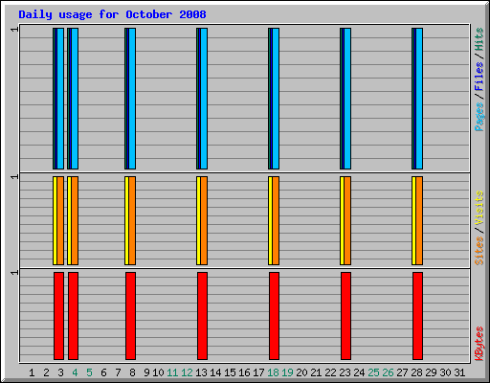This screenshot has width=490, height=383.
Task: Click the 'Daily usage for October 2008' title
Action: pos(112,14)
